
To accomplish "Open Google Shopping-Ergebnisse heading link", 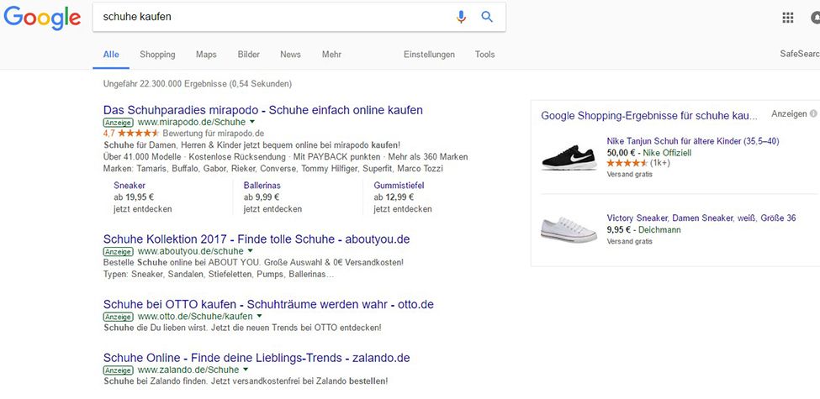I will (x=649, y=116).
